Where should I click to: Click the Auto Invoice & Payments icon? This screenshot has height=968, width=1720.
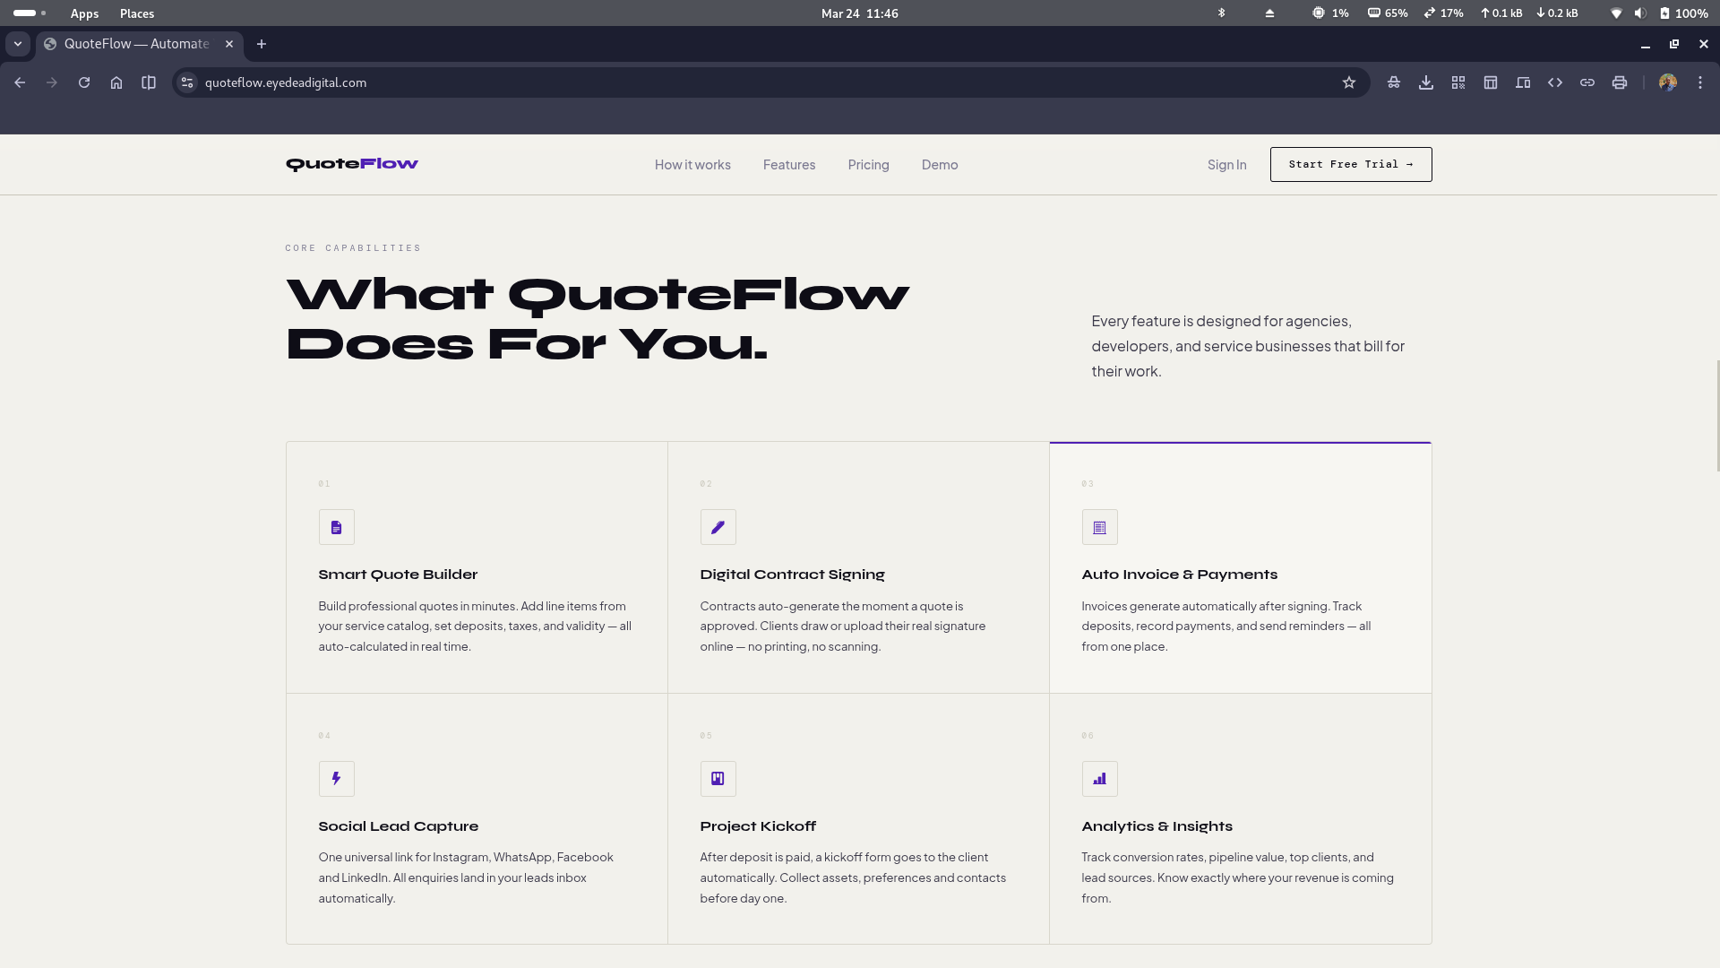1099,527
